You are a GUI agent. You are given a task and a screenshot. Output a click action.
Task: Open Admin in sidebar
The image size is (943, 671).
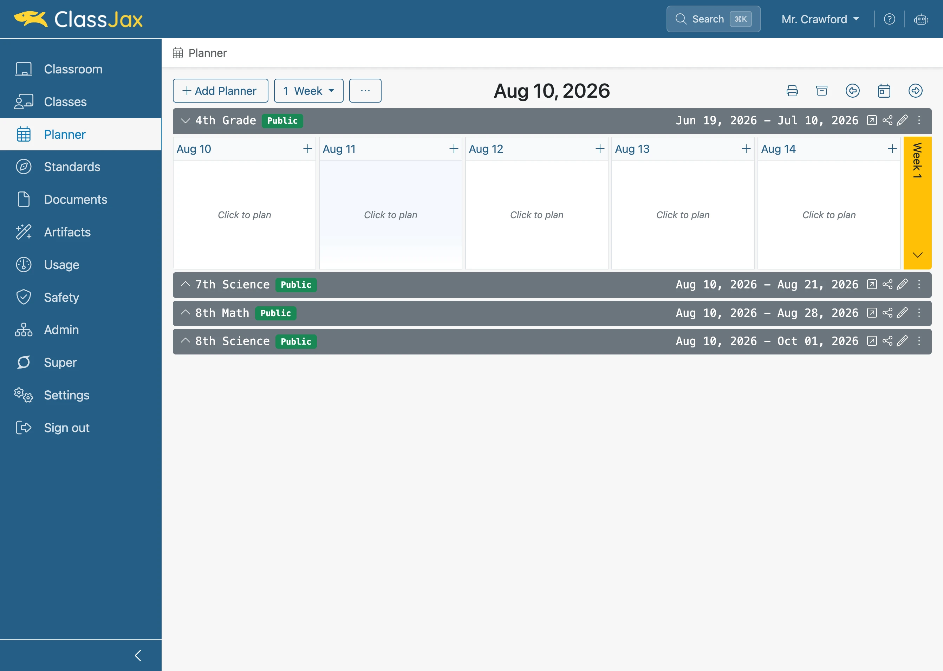[80, 330]
